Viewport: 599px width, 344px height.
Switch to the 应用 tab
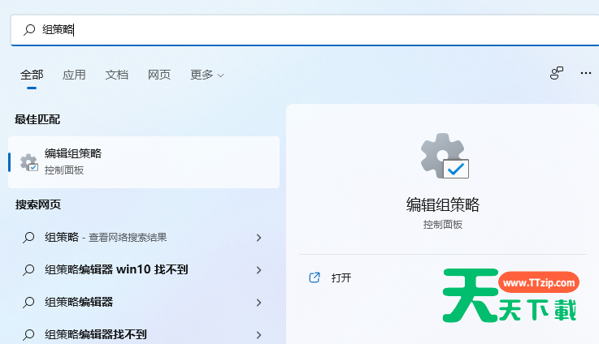pyautogui.click(x=74, y=75)
